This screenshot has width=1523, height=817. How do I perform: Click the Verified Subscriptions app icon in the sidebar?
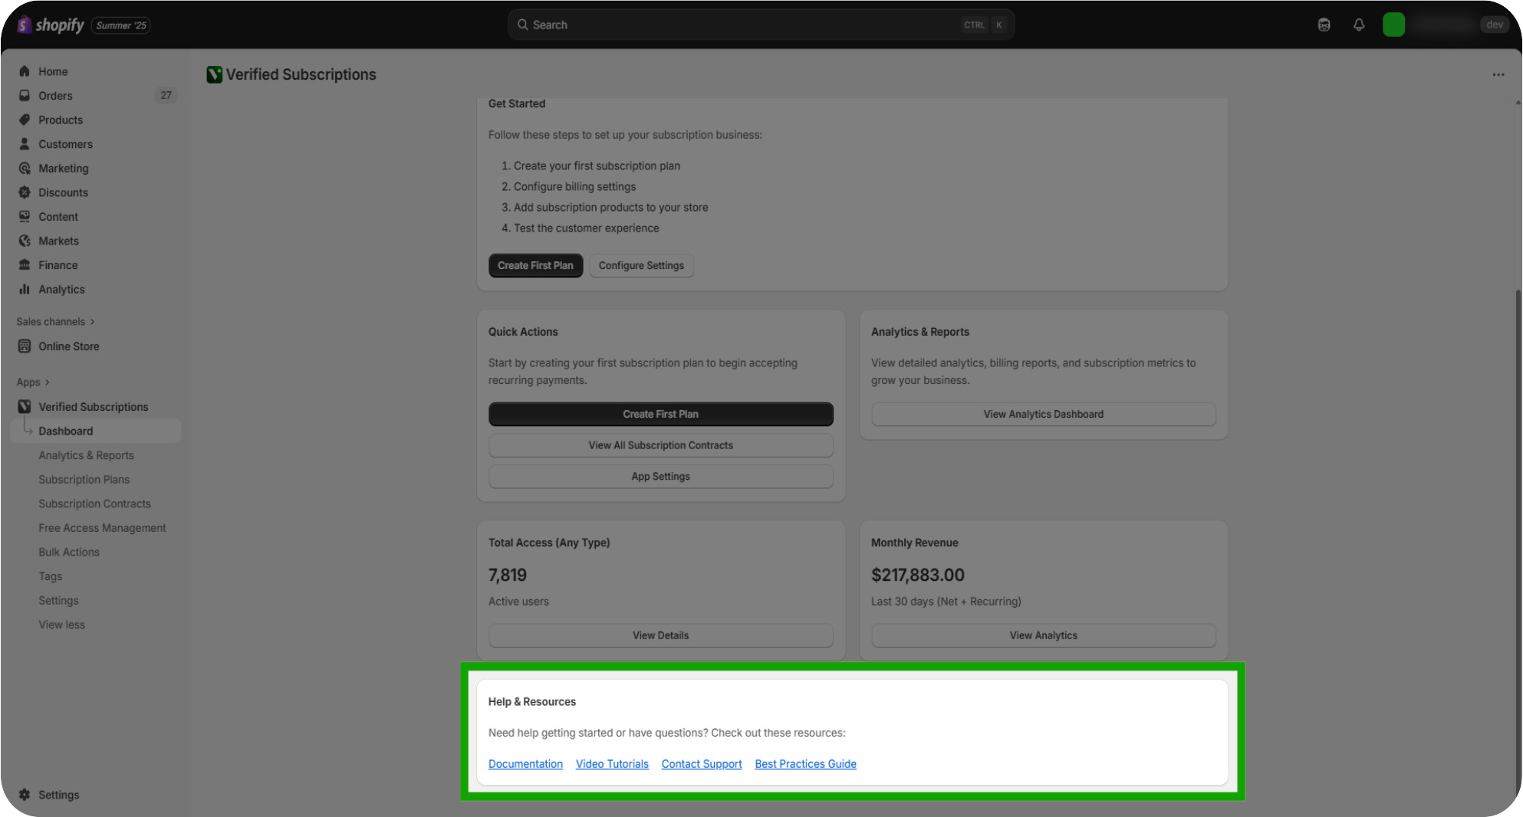[x=25, y=407]
